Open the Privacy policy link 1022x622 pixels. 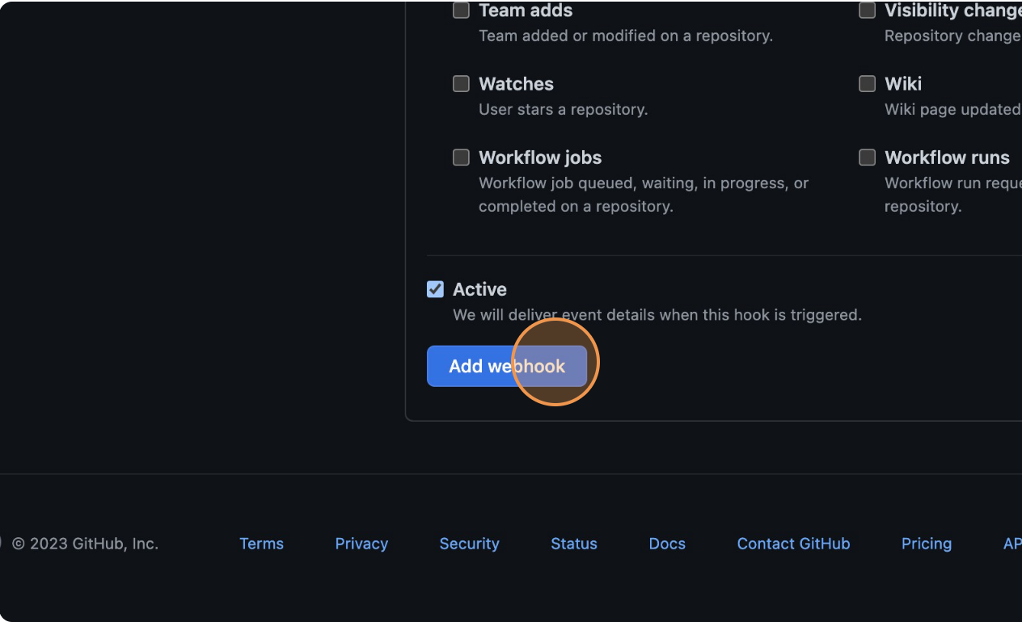click(361, 544)
